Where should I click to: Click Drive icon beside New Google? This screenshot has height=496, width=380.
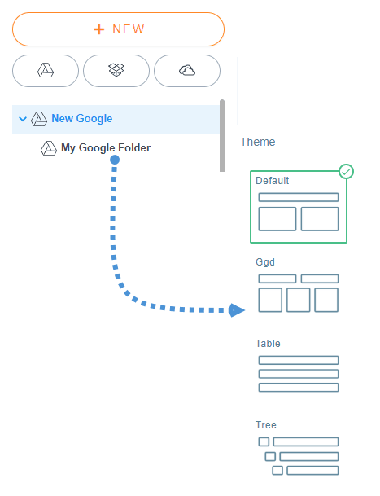tap(39, 119)
